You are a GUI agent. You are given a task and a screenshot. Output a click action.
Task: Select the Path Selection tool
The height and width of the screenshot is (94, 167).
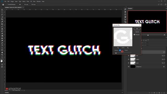2,48
